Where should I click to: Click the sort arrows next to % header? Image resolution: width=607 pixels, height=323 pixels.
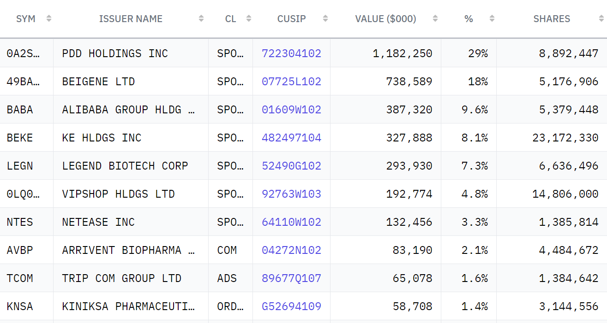(492, 18)
